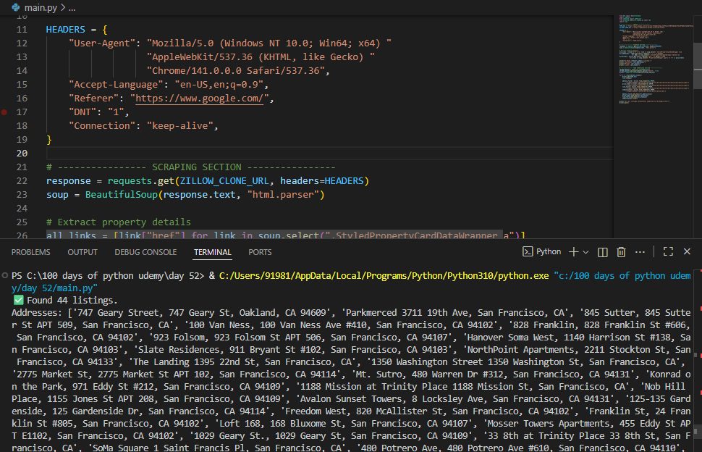
Task: Click "html.parser" string on line 23
Action: [283, 195]
